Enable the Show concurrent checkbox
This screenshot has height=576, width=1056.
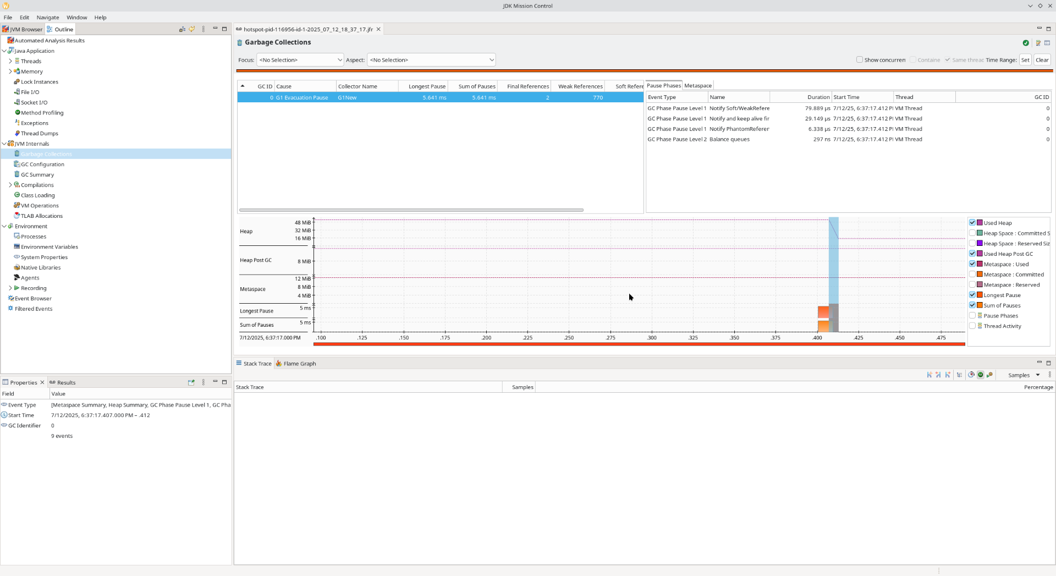pos(860,59)
